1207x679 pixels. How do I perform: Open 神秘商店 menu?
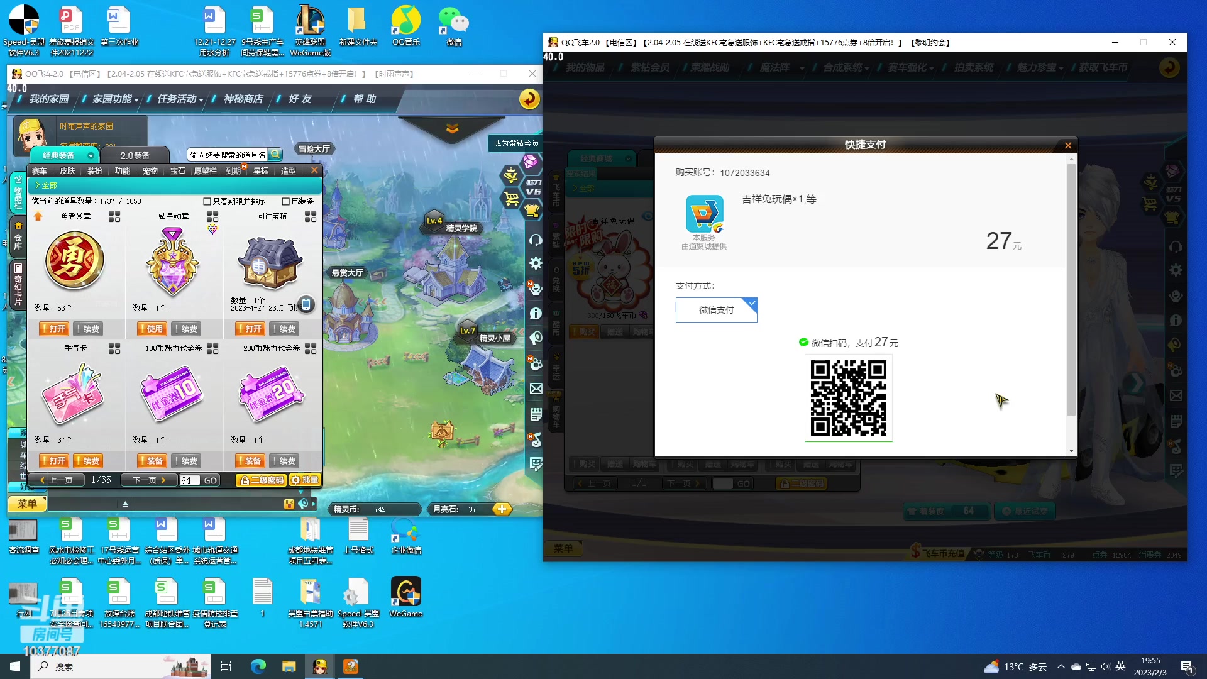point(243,99)
